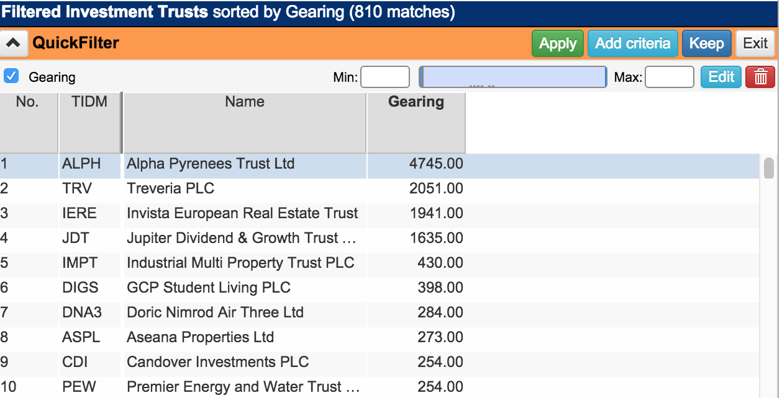Click the Keep button
Screen dimensions: 782x398
(706, 43)
